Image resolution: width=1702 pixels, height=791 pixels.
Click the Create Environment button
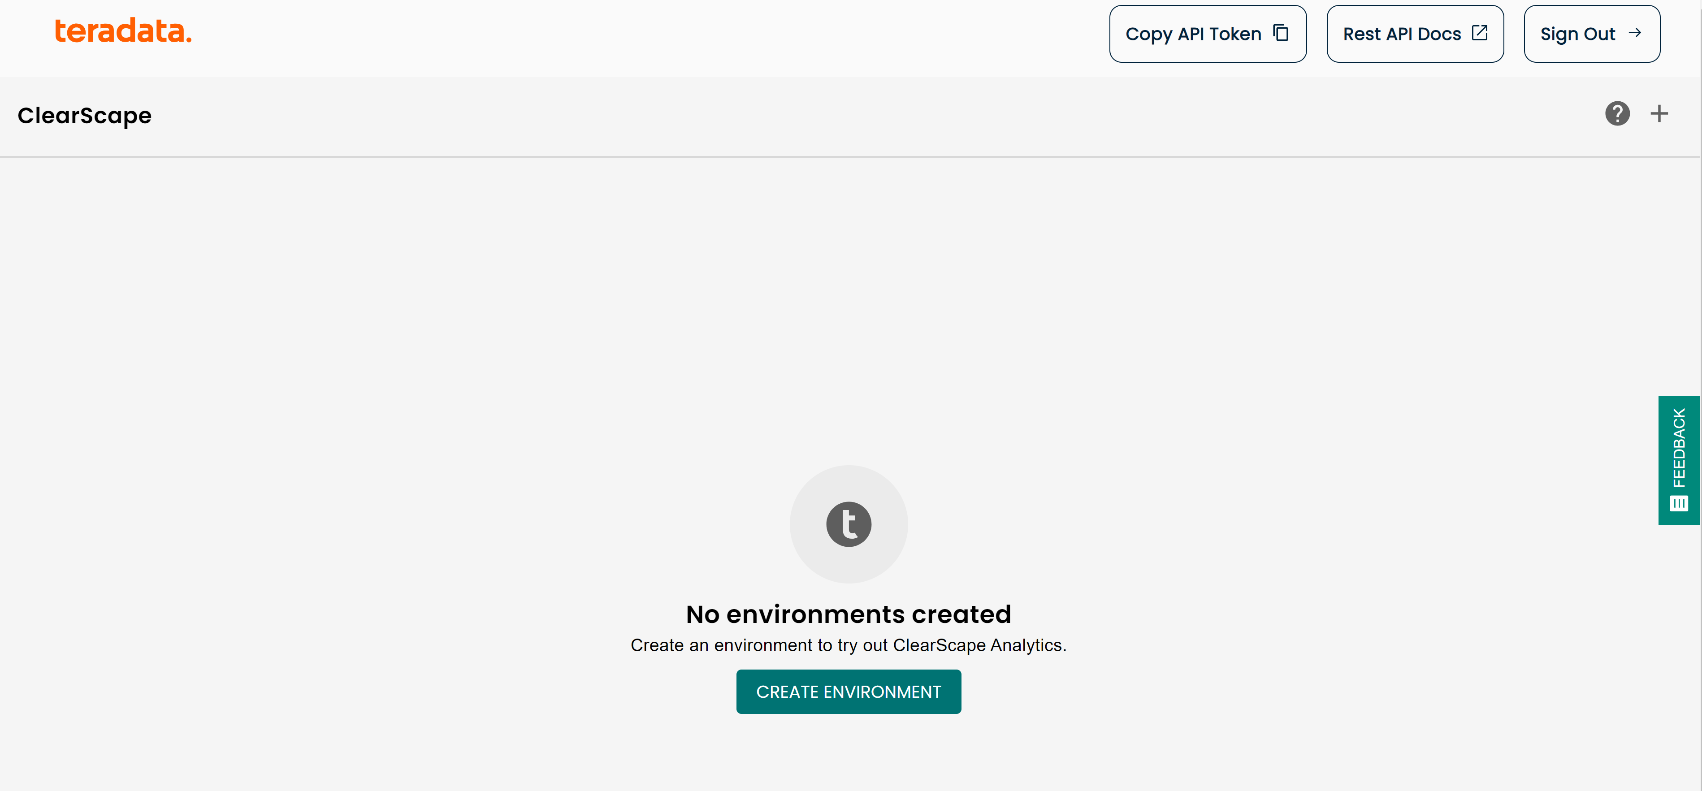click(849, 691)
